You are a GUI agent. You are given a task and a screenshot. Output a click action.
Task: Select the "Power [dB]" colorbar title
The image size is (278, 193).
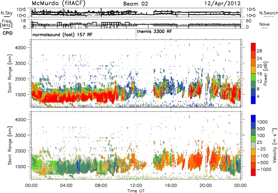[x=265, y=74]
